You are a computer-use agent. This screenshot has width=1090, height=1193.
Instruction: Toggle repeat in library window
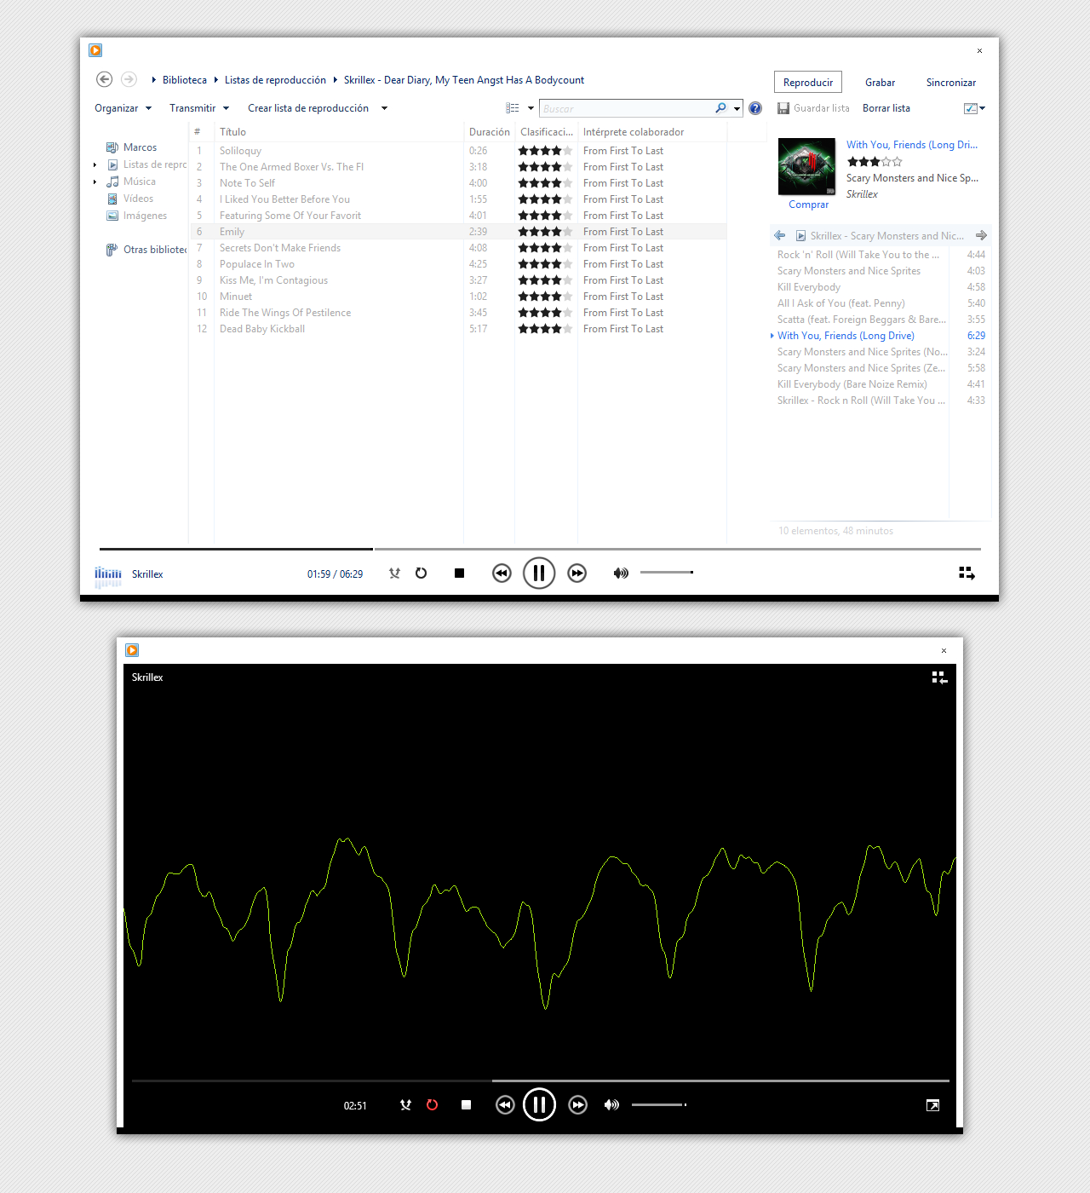(x=421, y=573)
